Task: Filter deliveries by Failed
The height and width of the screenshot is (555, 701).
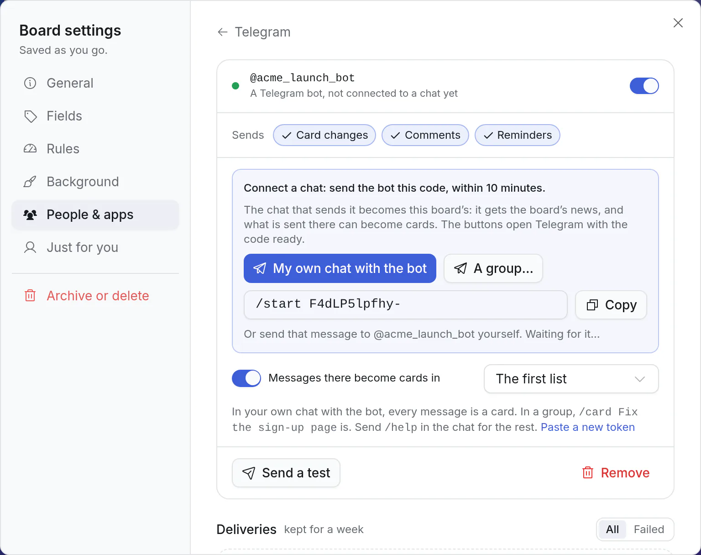Action: [x=649, y=529]
